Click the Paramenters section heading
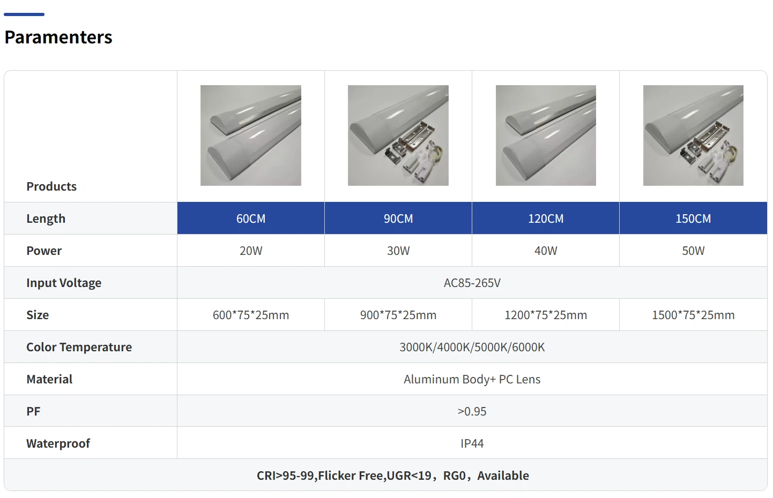The height and width of the screenshot is (498, 773). tap(58, 37)
